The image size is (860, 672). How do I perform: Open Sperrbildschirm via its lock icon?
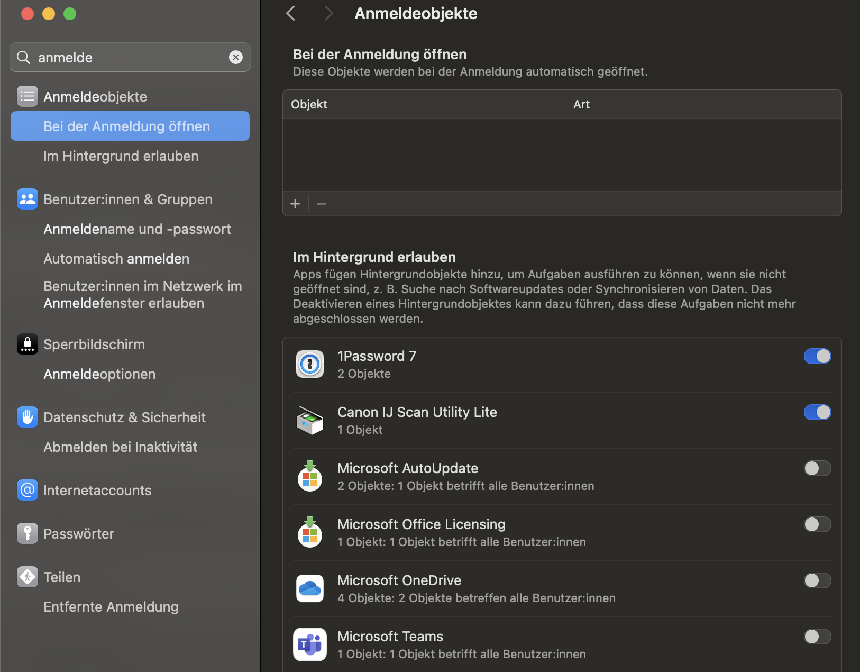coord(27,344)
